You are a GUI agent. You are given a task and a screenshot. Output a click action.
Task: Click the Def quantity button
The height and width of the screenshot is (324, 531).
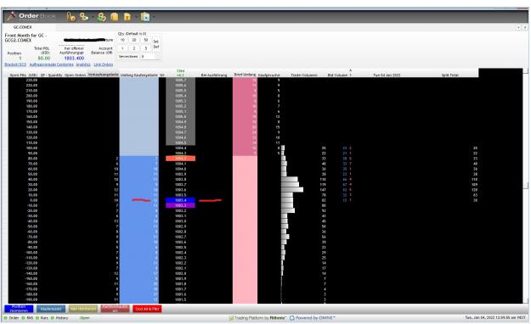(x=155, y=47)
